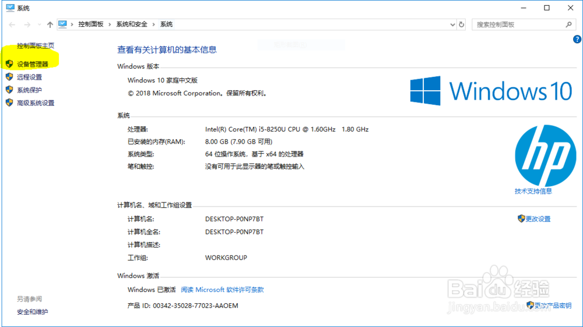Click computer name DESKTOP-P0NP7BT beside 计算机名
The height and width of the screenshot is (327, 583).
click(234, 219)
